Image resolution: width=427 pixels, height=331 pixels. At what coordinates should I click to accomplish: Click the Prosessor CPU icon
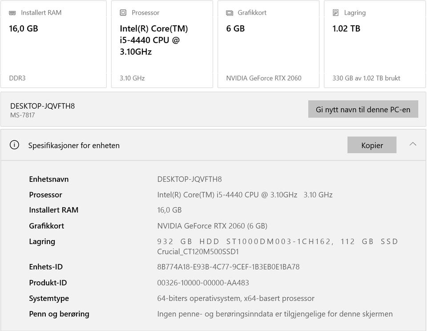click(x=123, y=13)
